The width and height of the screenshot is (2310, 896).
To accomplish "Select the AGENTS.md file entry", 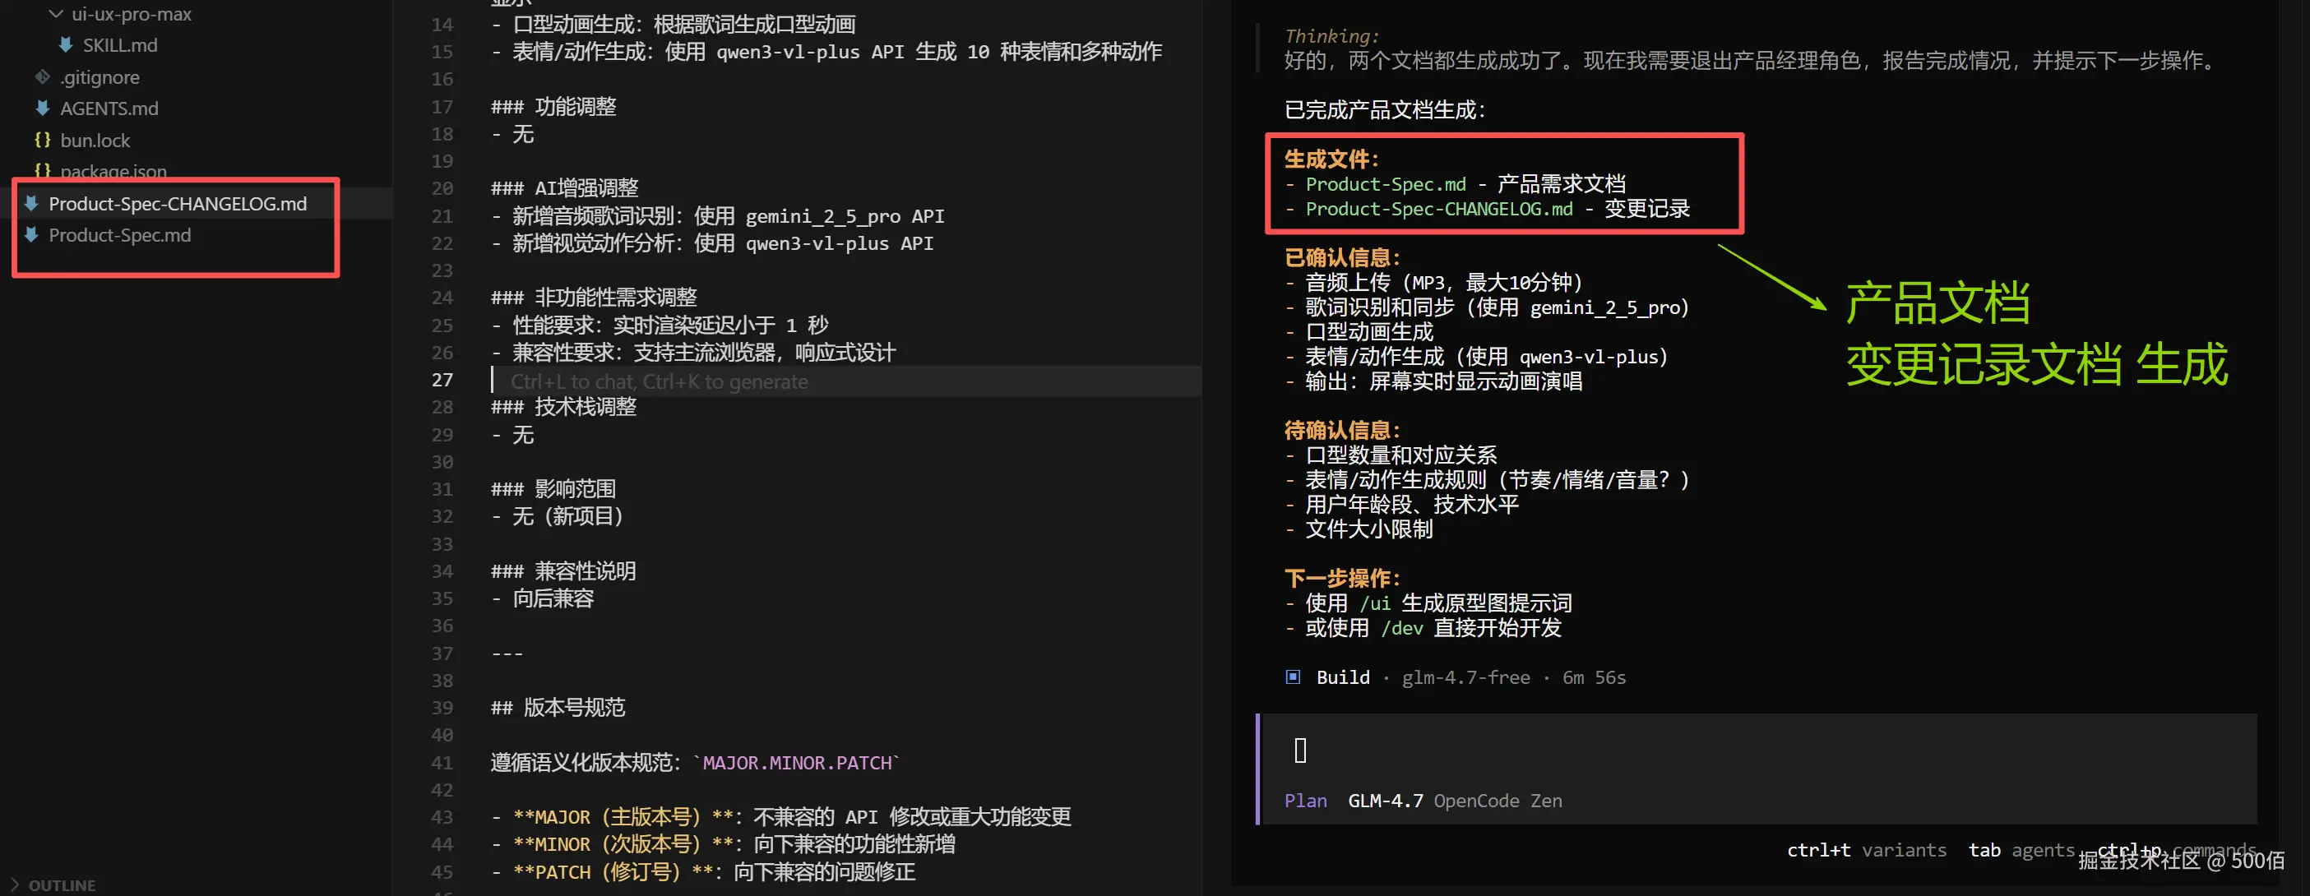I will click(x=109, y=109).
